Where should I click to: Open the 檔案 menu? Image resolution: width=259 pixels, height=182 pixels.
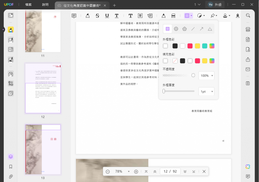click(x=28, y=5)
